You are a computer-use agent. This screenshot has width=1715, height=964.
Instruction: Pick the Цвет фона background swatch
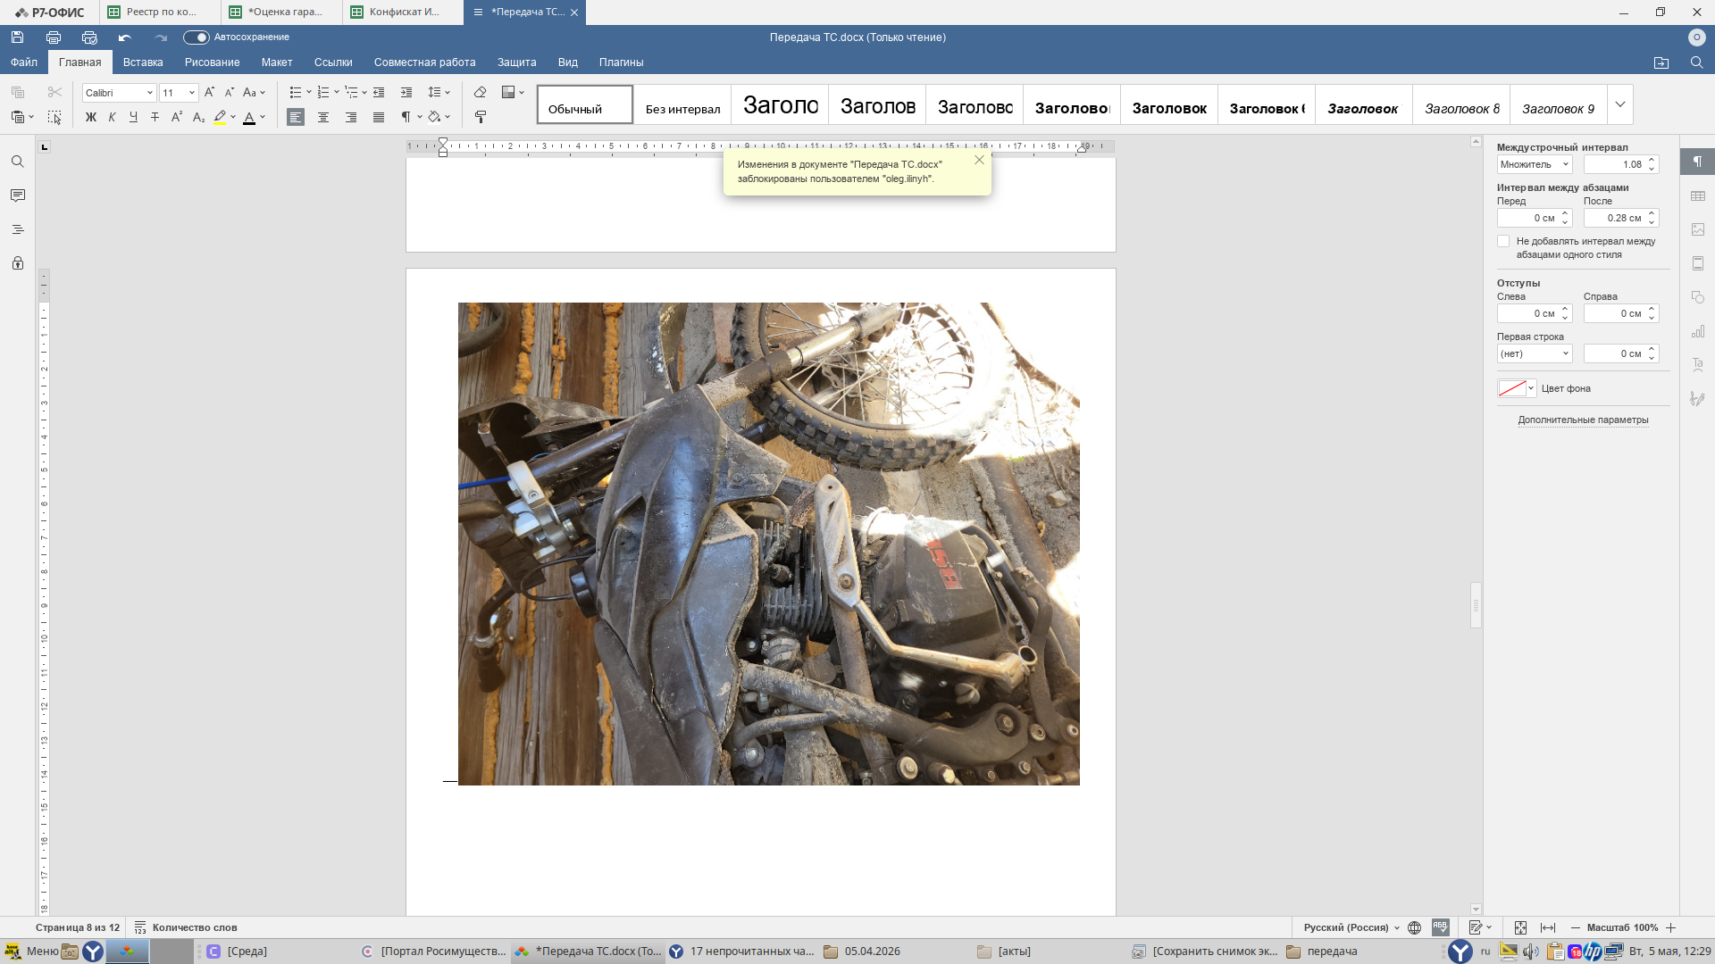coord(1516,388)
